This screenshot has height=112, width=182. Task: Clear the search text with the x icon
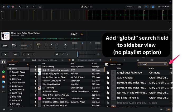[165, 64]
